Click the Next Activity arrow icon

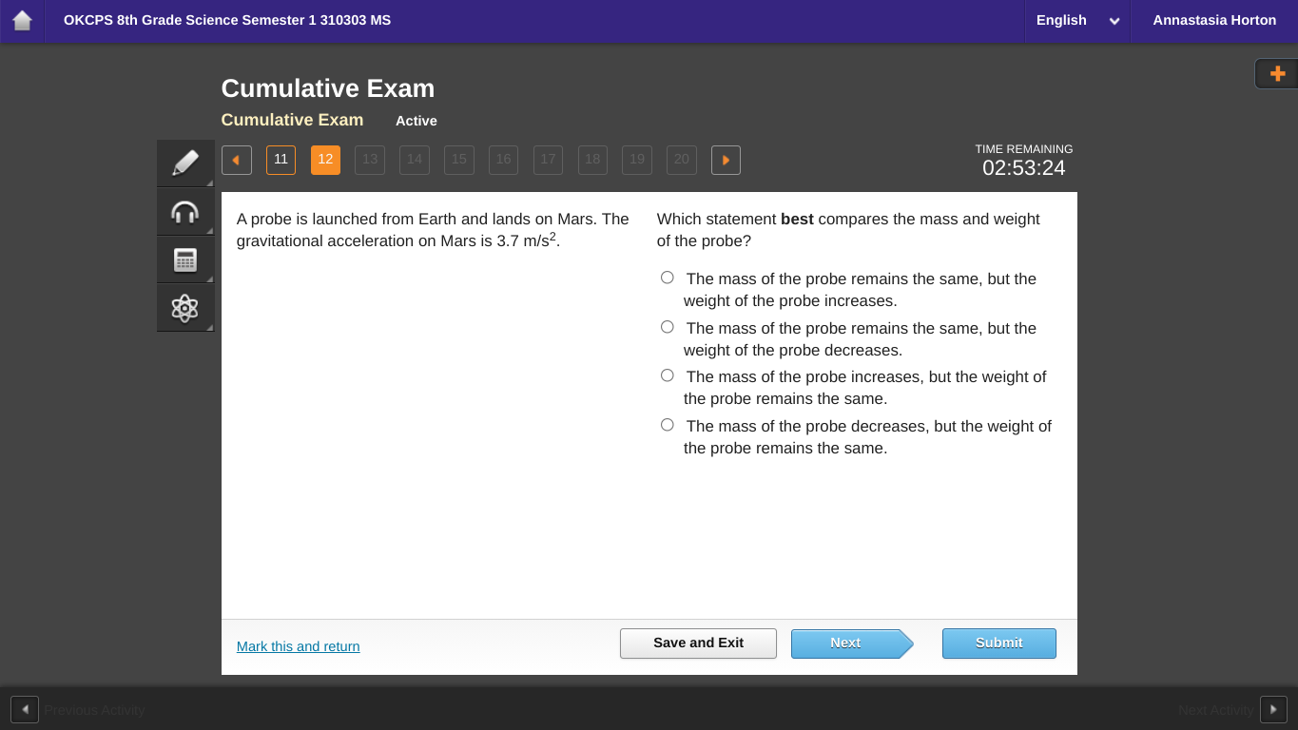tap(1273, 709)
